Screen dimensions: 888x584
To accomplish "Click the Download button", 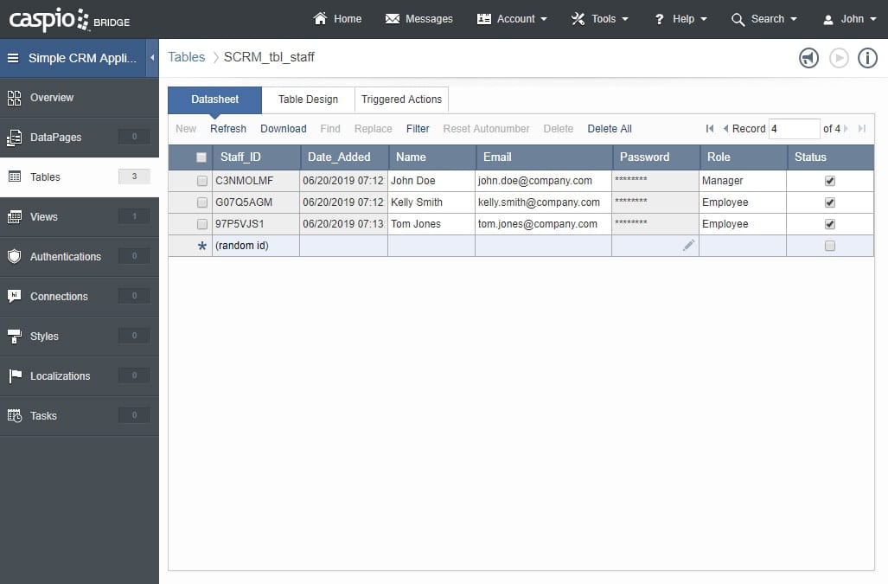I will pyautogui.click(x=283, y=129).
